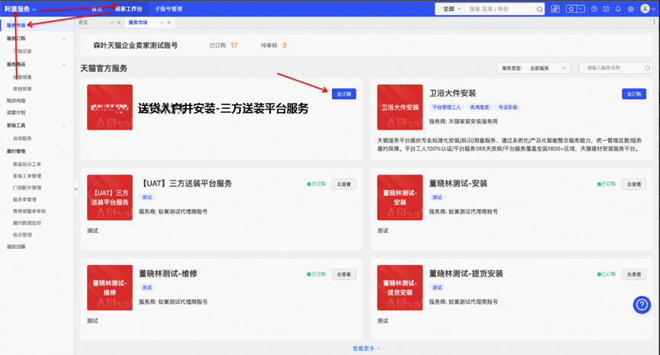Click 去订购 for 送货入户并安装 service
The height and width of the screenshot is (355, 660).
pyautogui.click(x=344, y=94)
